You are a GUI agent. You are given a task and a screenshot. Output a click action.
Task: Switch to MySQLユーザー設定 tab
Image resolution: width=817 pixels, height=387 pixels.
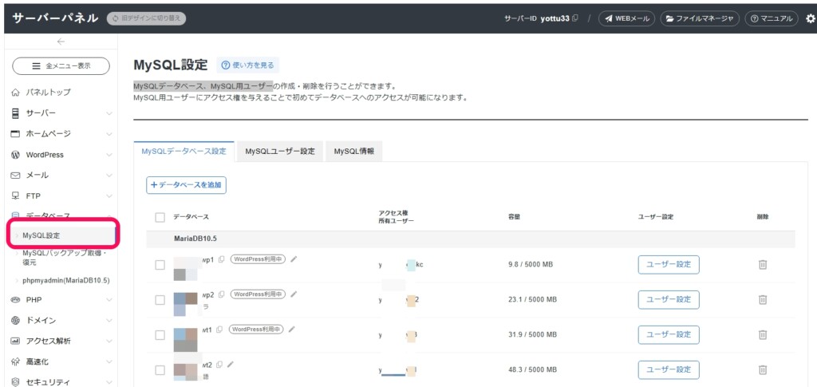pyautogui.click(x=280, y=151)
